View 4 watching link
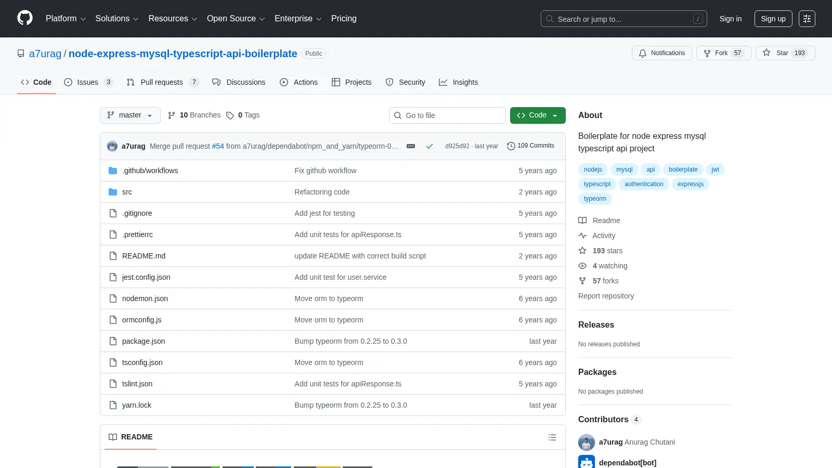The width and height of the screenshot is (832, 468). click(603, 266)
